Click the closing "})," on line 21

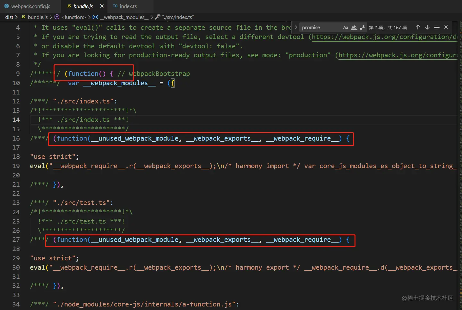[58, 184]
